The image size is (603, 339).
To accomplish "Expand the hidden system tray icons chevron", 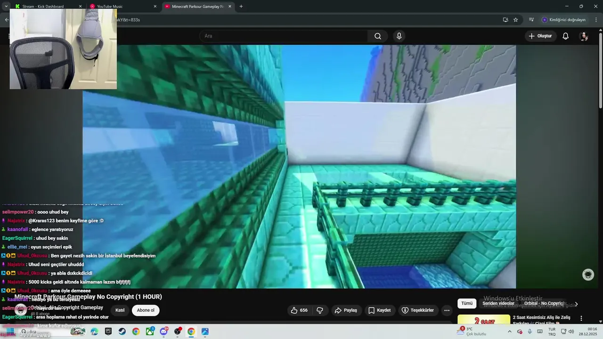I will [510, 331].
